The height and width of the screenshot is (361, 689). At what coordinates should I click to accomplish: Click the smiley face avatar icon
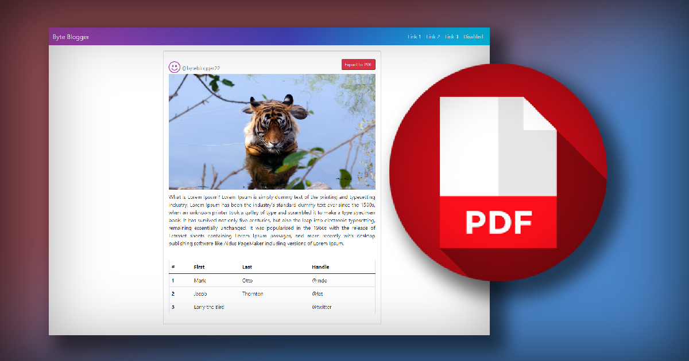coord(174,67)
